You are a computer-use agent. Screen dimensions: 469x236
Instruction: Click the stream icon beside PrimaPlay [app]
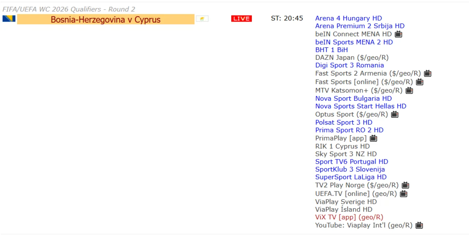[374, 138]
